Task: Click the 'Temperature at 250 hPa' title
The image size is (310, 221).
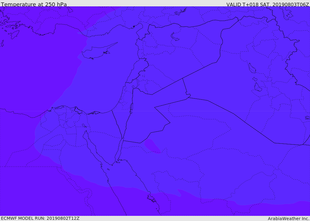Action: pyautogui.click(x=34, y=4)
